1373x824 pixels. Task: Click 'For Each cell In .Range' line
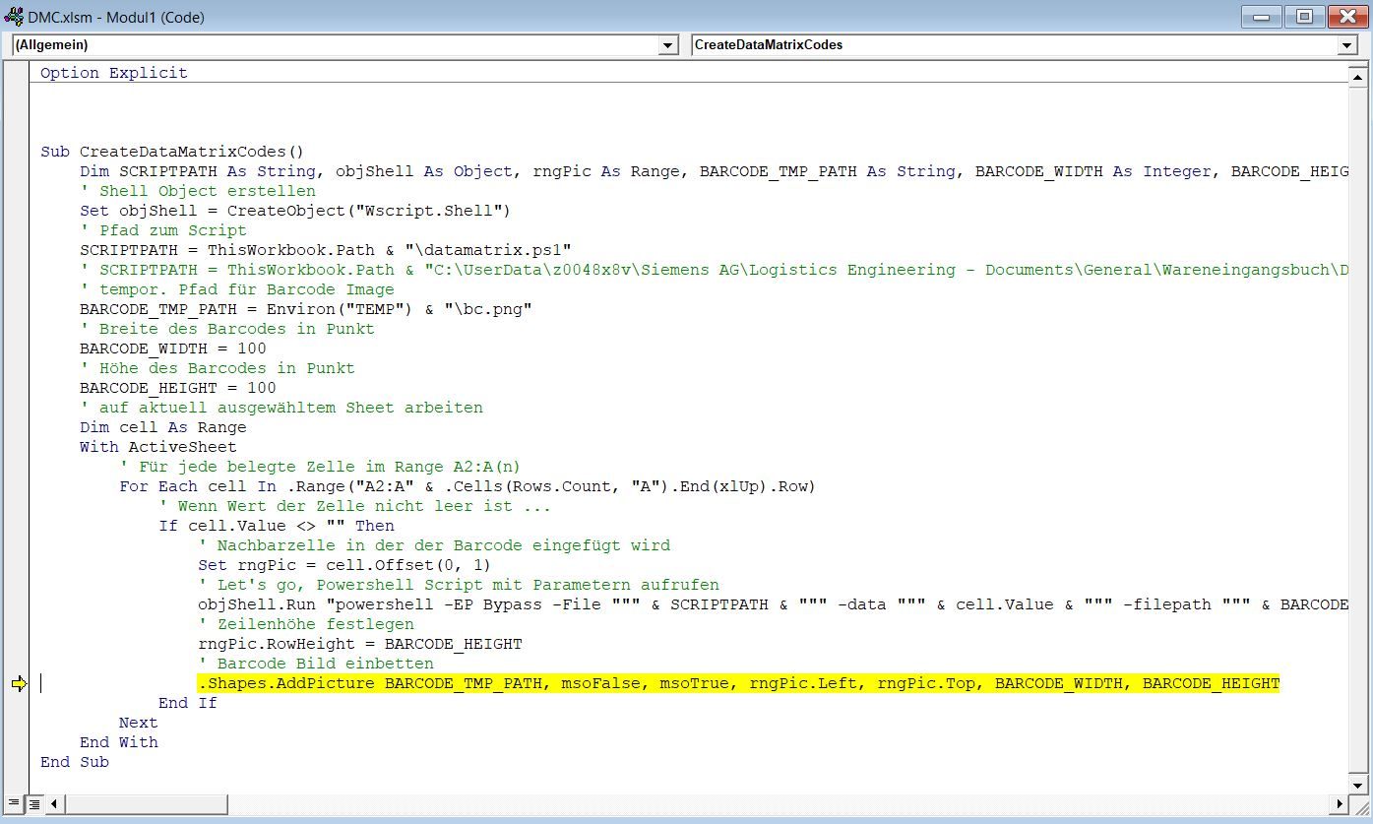pyautogui.click(x=468, y=486)
